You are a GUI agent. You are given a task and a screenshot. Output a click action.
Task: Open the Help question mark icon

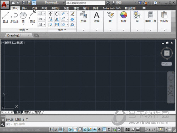point(155,2)
